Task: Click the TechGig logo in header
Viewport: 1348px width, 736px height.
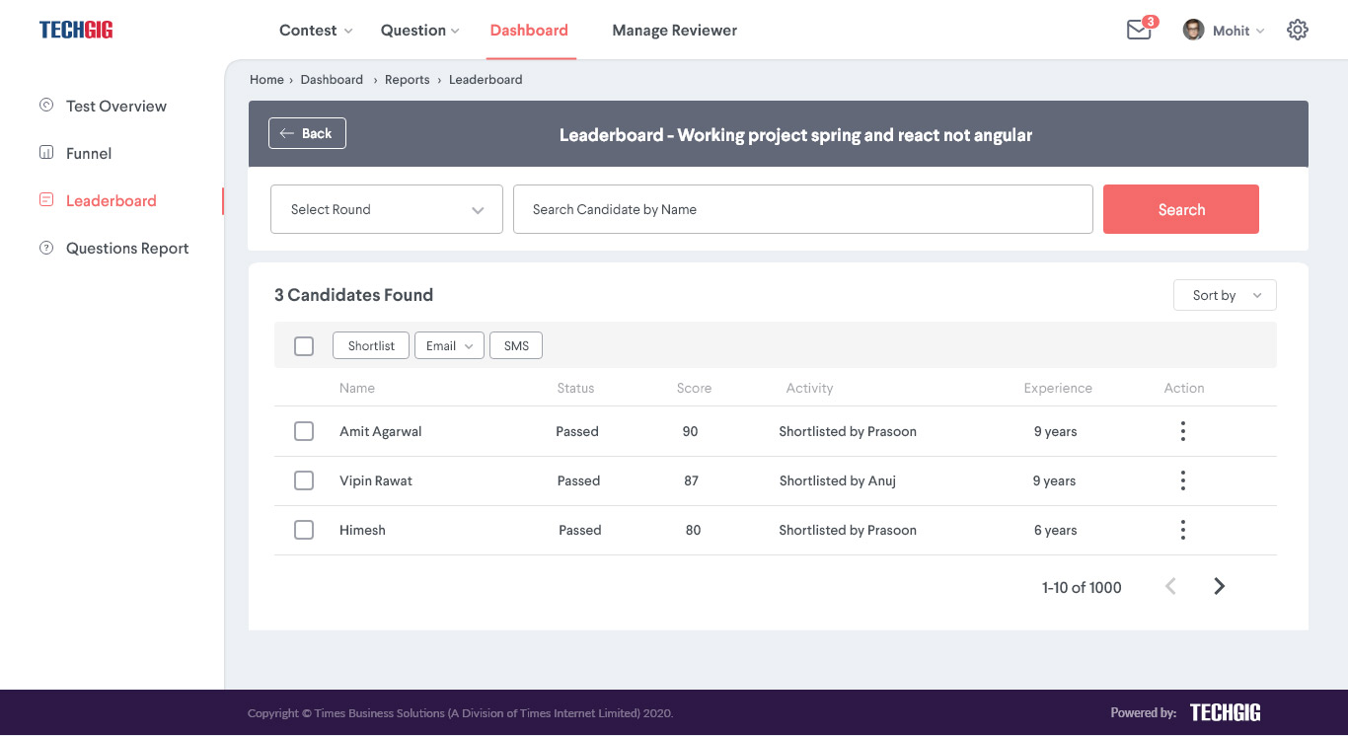Action: 76,30
